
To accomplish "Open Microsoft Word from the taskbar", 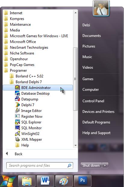I will [45, 181].
